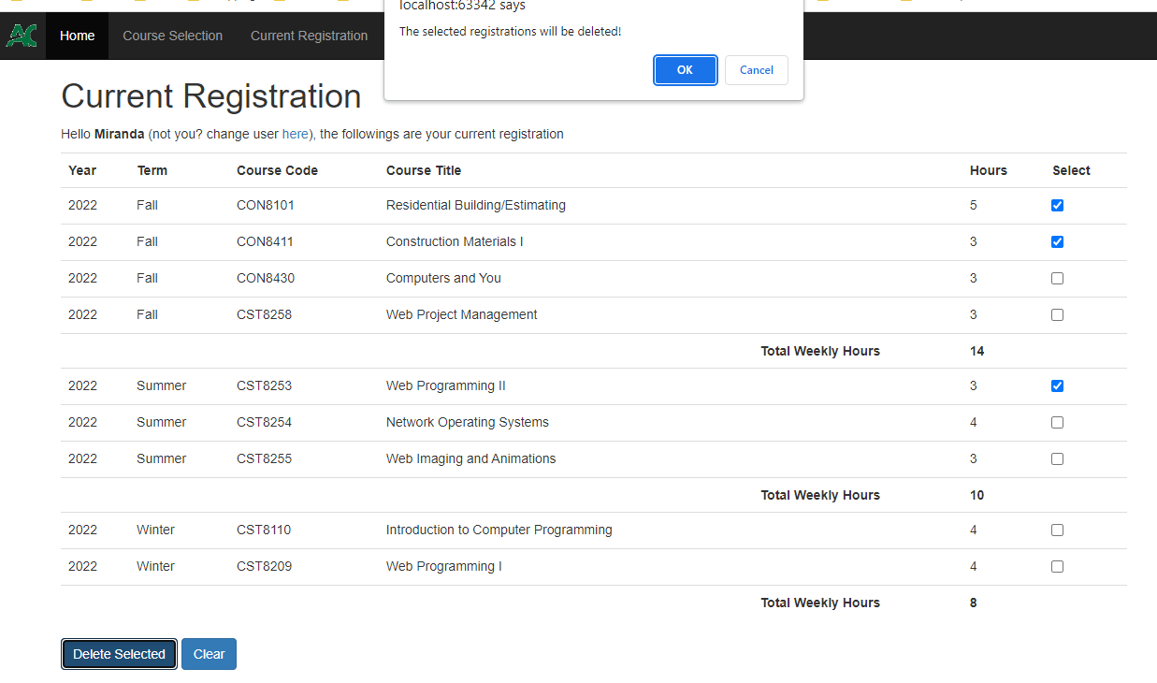Open the CON8101 course code link
The image size is (1157, 683).
(x=266, y=205)
